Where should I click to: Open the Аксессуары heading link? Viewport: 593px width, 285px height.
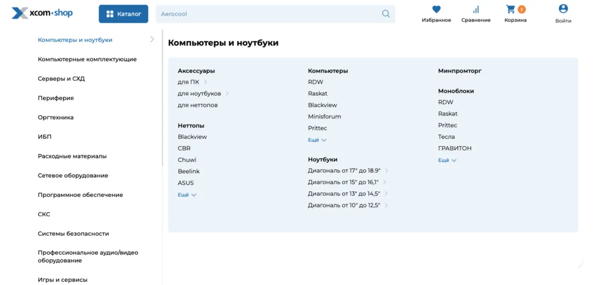196,71
